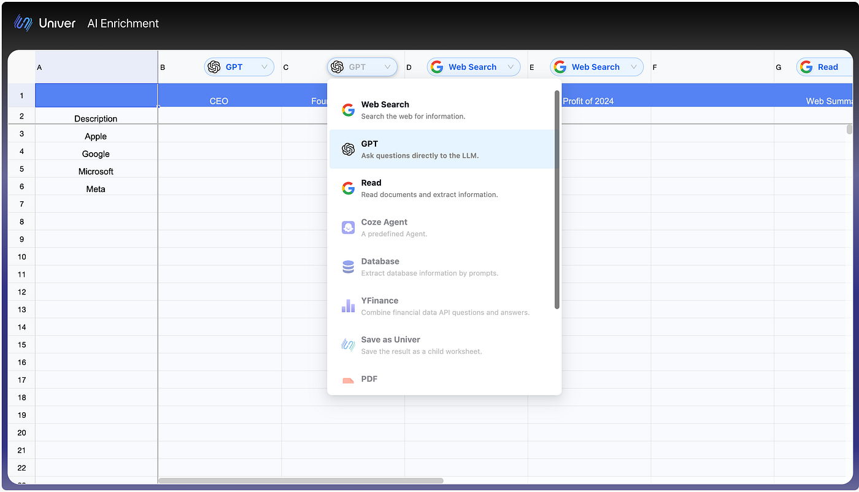Click the AI Enrichment title
This screenshot has height=492, width=859.
[x=123, y=23]
